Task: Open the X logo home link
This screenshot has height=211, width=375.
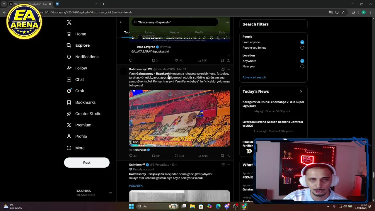Action: tap(69, 23)
